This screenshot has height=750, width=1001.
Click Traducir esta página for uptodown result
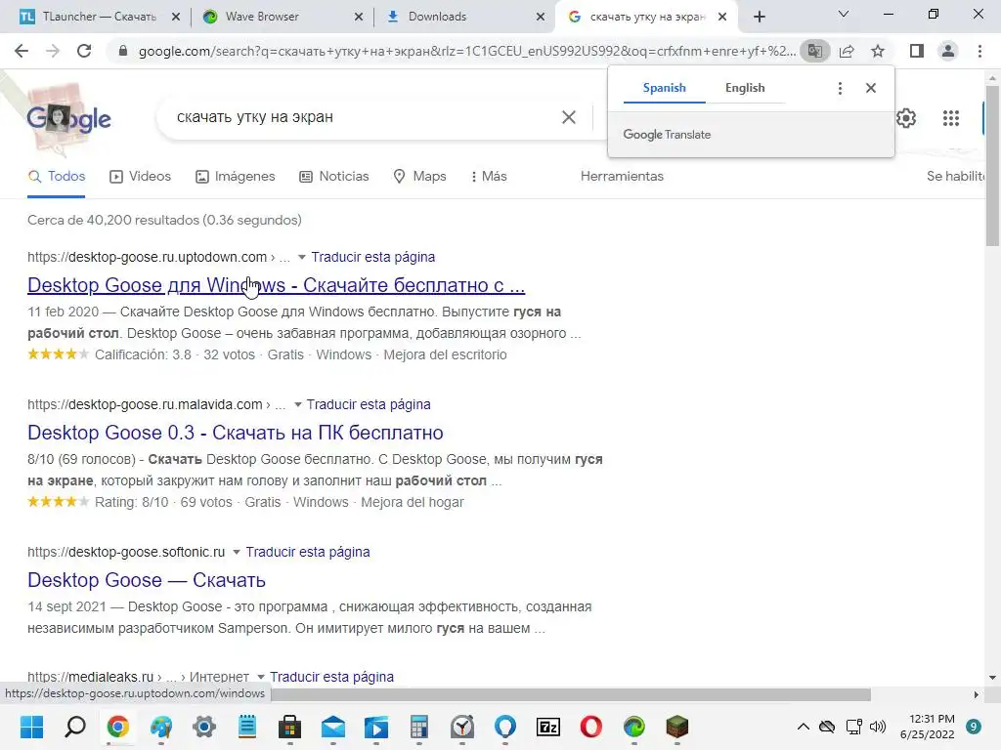pyautogui.click(x=372, y=257)
